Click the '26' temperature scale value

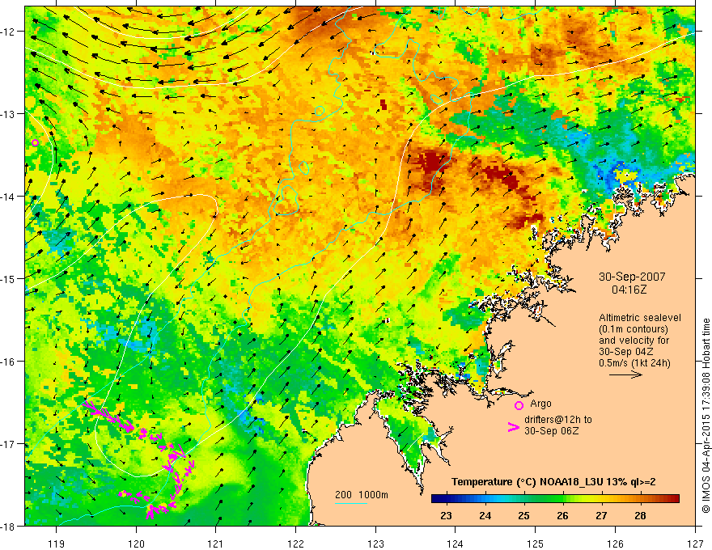click(x=562, y=515)
